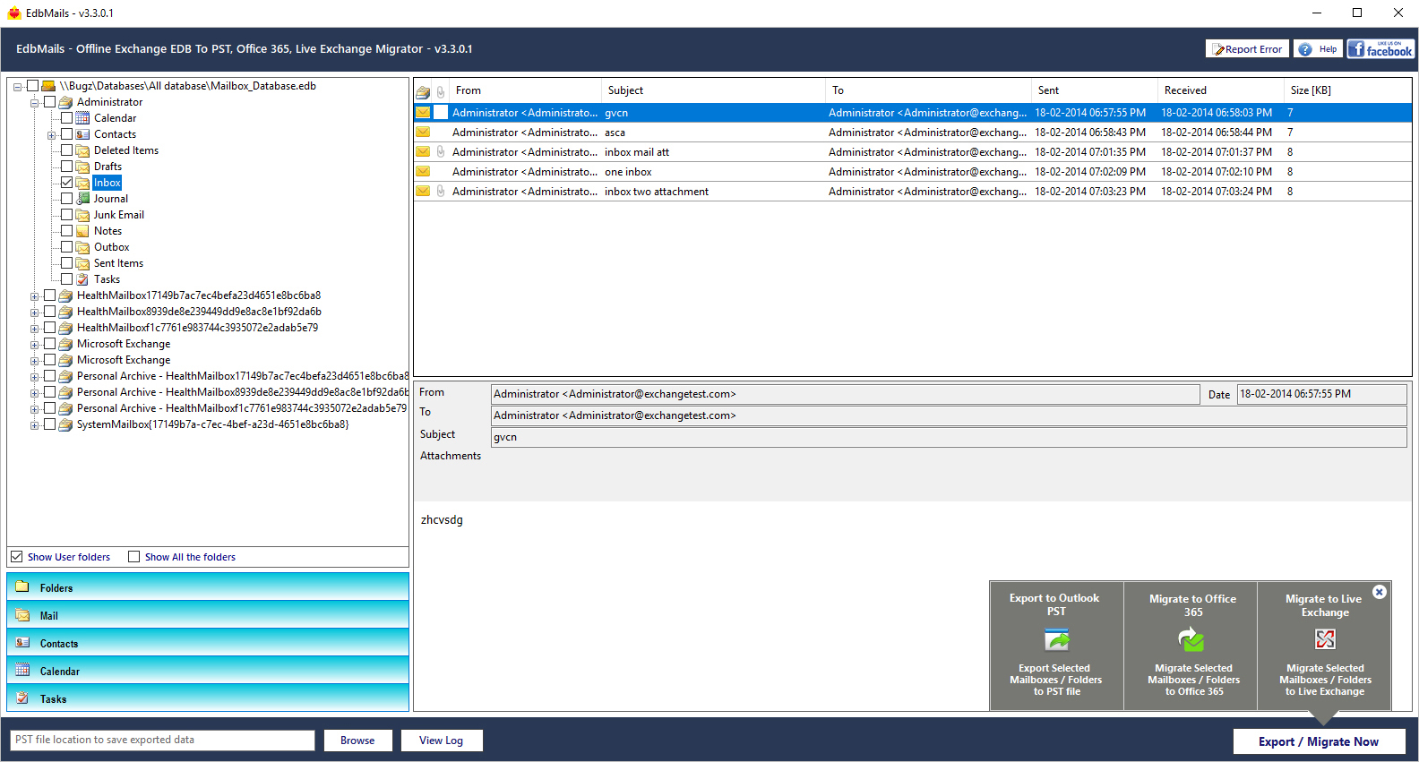Screen dimensions: 1419x762
Task: Click the Migrate to Office 365 icon
Action: click(x=1191, y=640)
